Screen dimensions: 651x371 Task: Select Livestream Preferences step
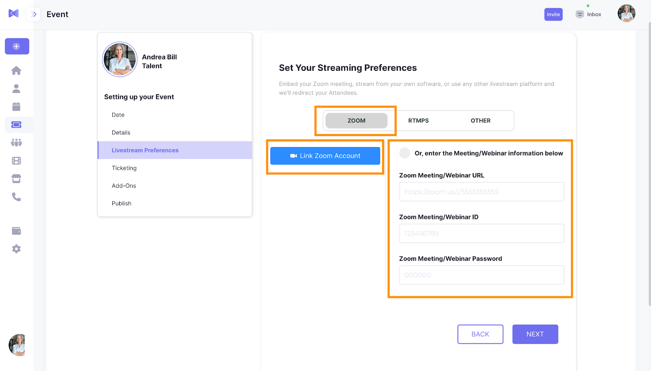coord(175,150)
